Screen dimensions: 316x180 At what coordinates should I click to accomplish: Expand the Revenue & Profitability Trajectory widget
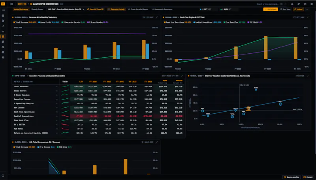[157, 17]
